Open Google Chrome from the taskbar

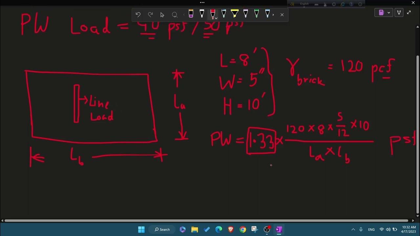(x=243, y=229)
